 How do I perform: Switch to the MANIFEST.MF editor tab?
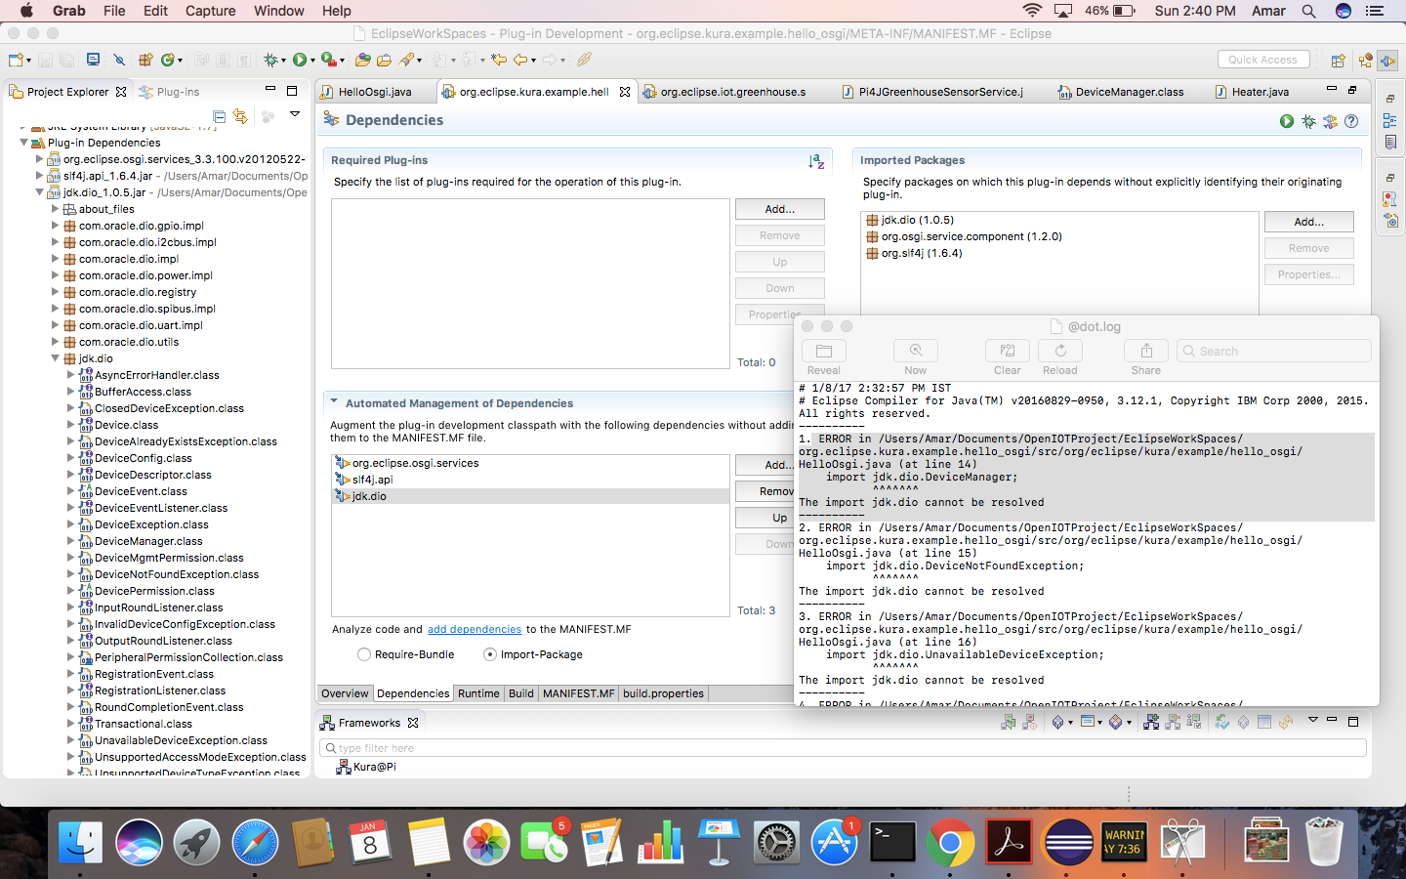point(578,693)
